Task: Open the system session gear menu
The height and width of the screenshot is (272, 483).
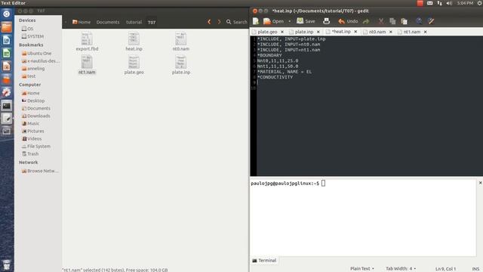Action: (480, 3)
